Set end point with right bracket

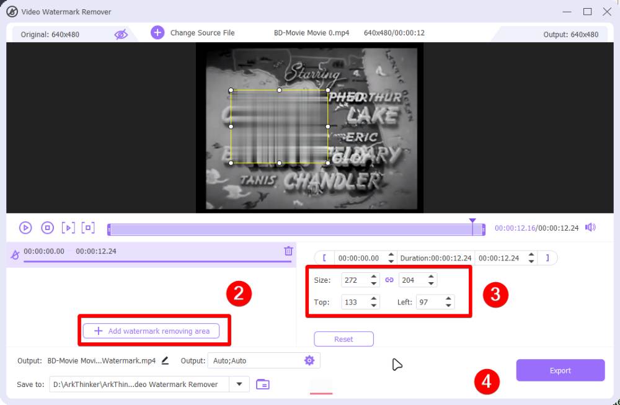547,258
